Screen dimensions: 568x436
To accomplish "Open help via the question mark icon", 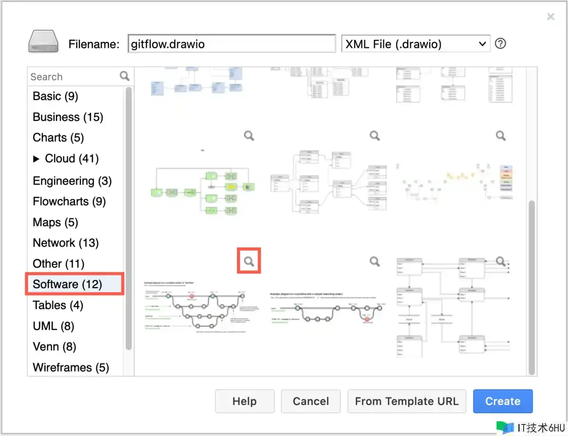I will pyautogui.click(x=500, y=44).
